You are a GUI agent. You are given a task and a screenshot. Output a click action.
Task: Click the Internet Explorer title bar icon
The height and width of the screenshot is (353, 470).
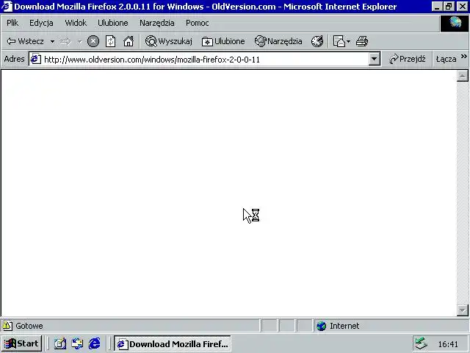click(x=7, y=7)
